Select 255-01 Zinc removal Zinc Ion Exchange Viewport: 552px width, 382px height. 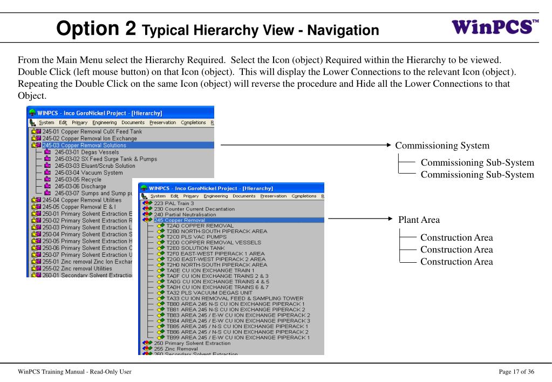tap(87, 262)
